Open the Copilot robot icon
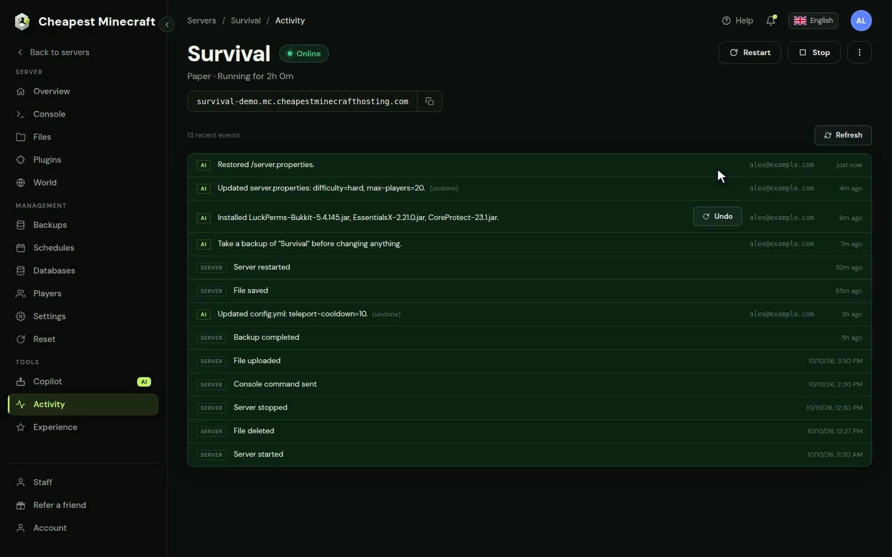This screenshot has width=892, height=557. 21,382
